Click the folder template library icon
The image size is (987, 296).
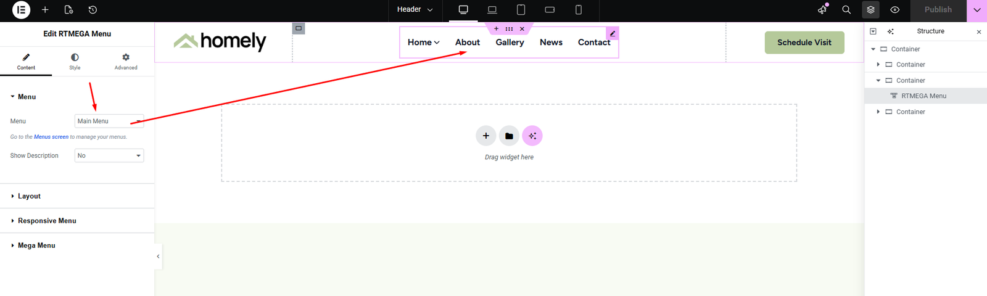pyautogui.click(x=509, y=136)
